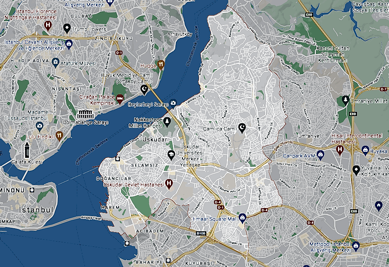Screen dimensions: 389x267
Task: Click the ZİNCİRLİKUYU label
Action: tap(114, 38)
